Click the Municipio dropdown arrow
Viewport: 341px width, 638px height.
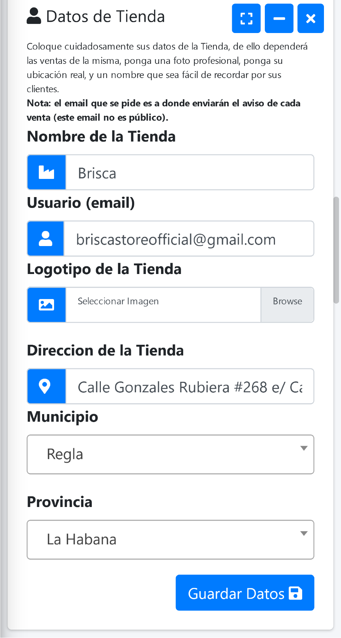click(x=304, y=448)
